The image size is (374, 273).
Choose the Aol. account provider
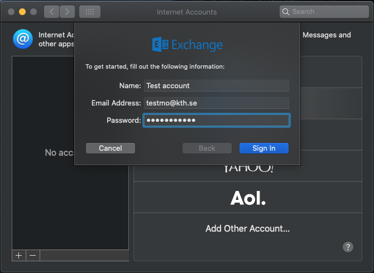click(x=248, y=197)
